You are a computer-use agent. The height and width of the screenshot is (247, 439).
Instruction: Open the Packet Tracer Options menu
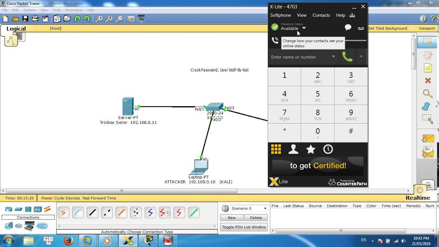coord(29,10)
